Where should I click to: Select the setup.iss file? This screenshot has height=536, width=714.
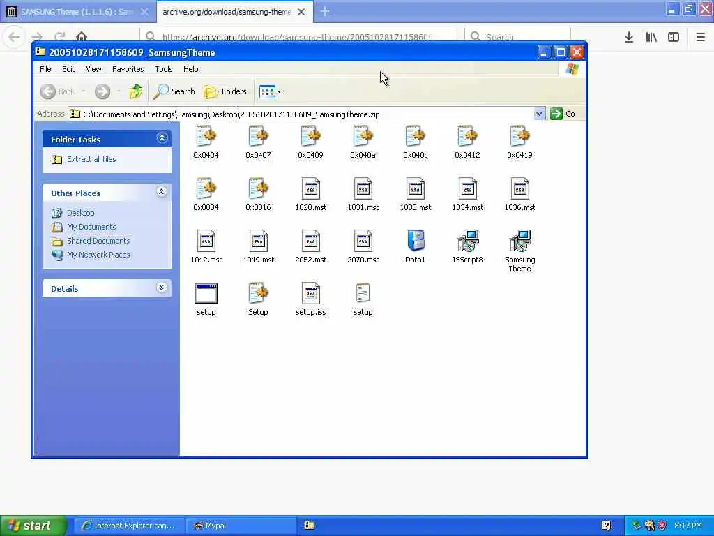coord(310,294)
